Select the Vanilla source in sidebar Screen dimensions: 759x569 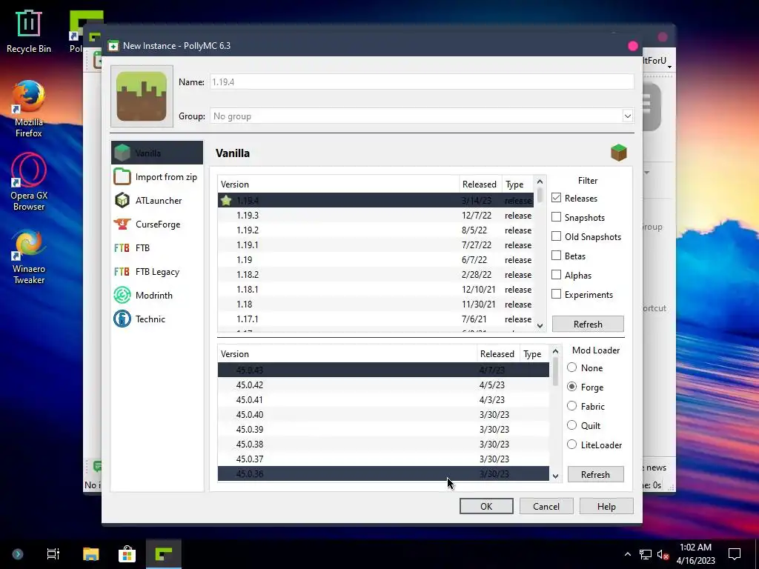(x=157, y=153)
